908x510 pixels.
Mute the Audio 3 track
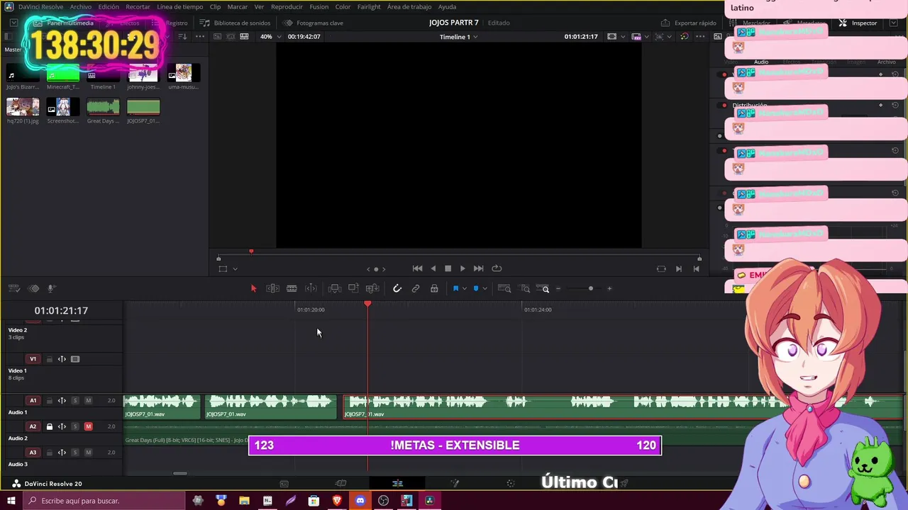coord(88,452)
